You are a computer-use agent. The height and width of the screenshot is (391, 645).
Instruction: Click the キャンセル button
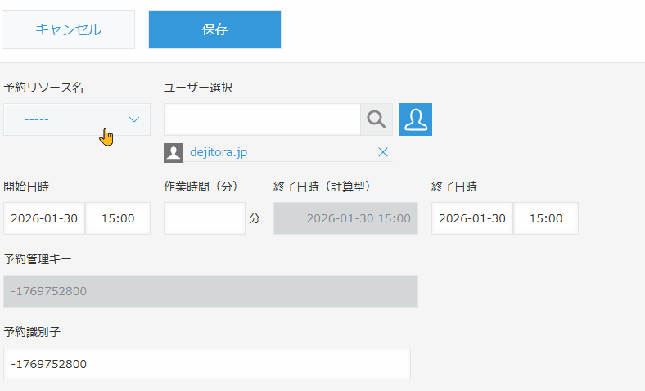point(68,29)
